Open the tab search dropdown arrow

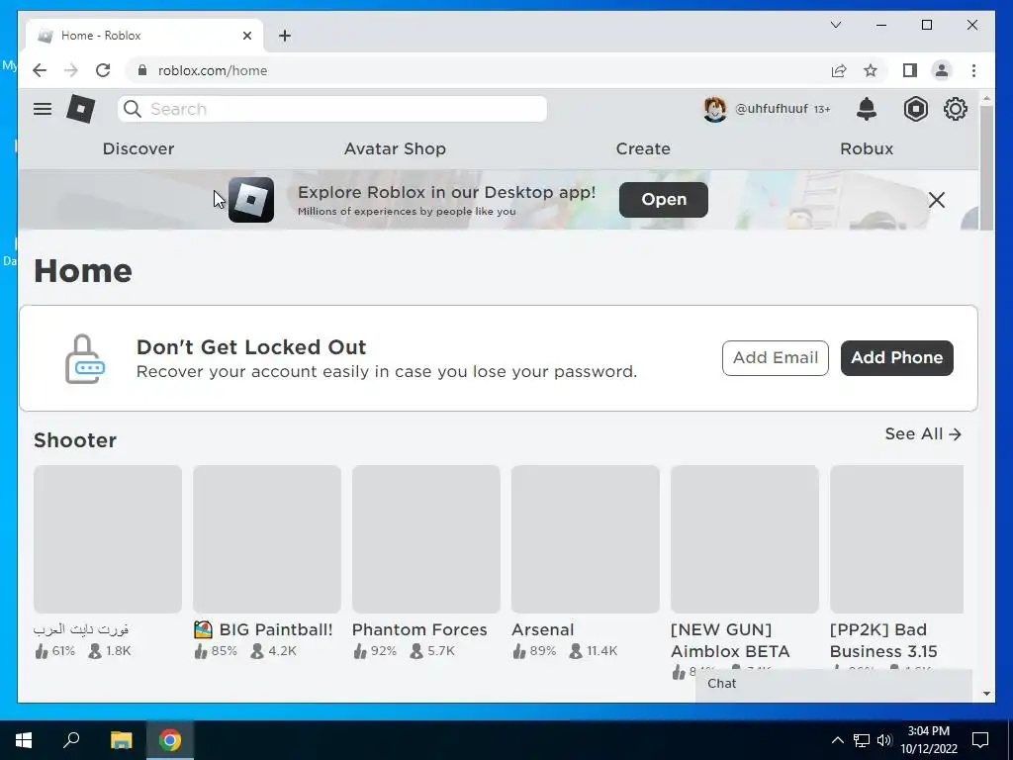coord(835,25)
